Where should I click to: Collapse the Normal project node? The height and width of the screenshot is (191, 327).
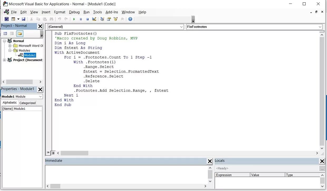(x=5, y=41)
